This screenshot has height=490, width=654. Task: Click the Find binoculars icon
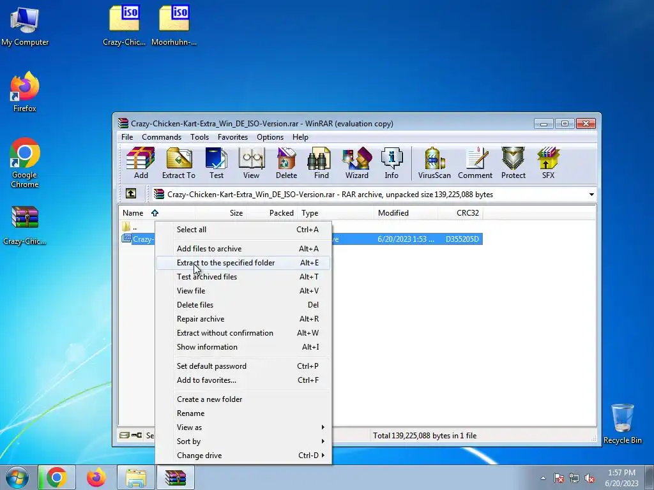[x=321, y=163]
